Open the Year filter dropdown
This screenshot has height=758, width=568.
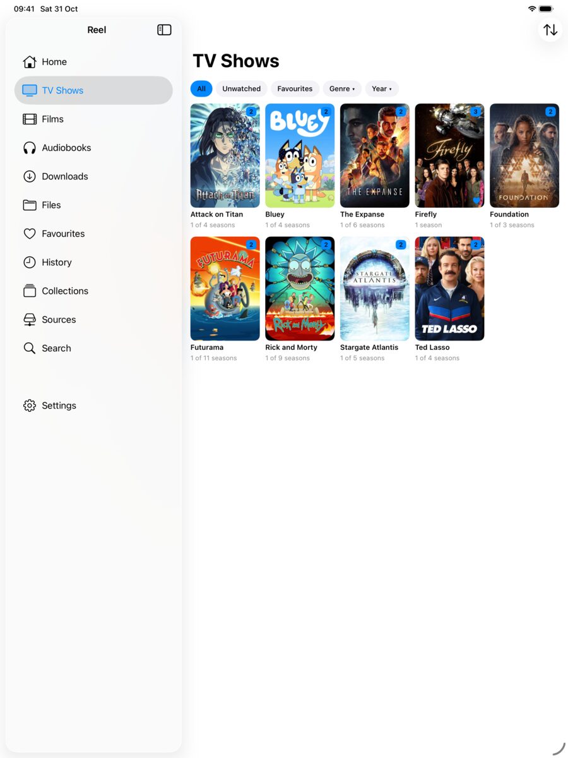(382, 88)
